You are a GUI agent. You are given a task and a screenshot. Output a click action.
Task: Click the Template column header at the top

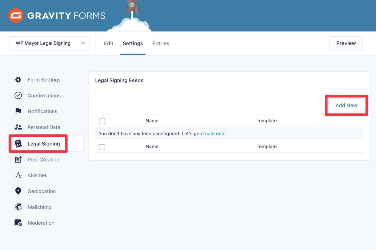[267, 121]
